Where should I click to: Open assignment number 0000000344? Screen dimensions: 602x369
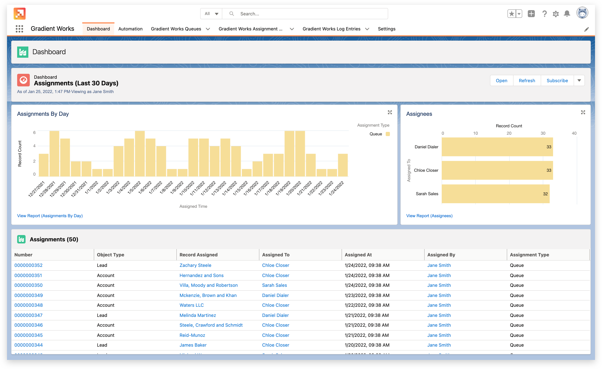point(28,345)
